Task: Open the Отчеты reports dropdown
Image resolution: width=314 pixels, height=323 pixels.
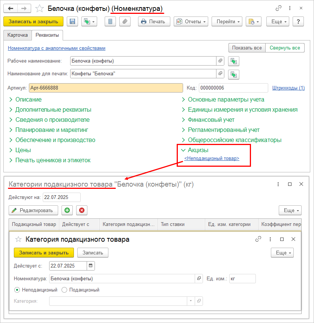Action: click(x=191, y=21)
